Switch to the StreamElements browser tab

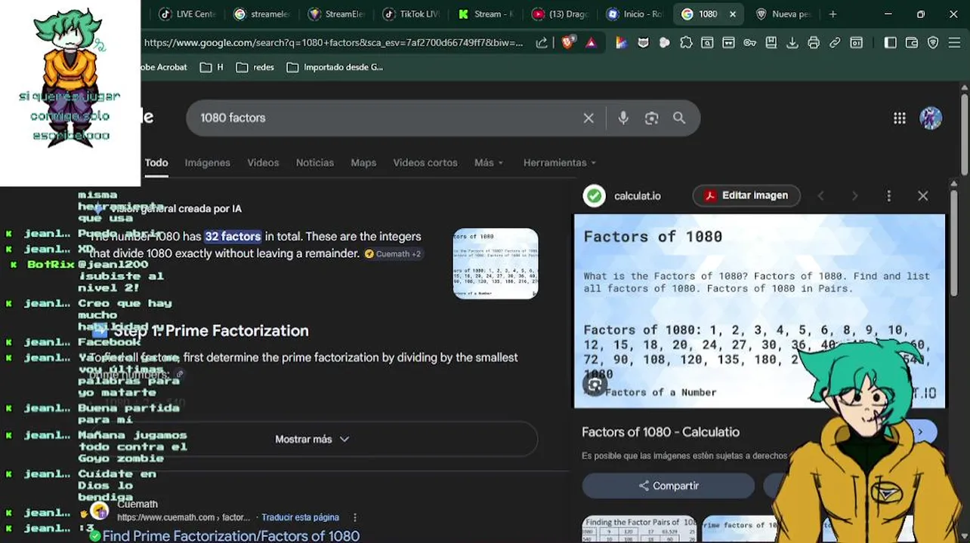[337, 14]
